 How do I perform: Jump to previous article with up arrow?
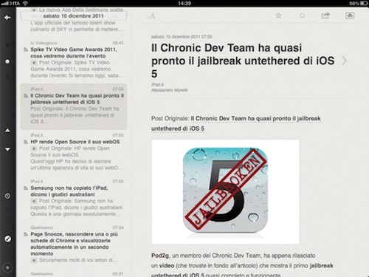tap(7, 130)
